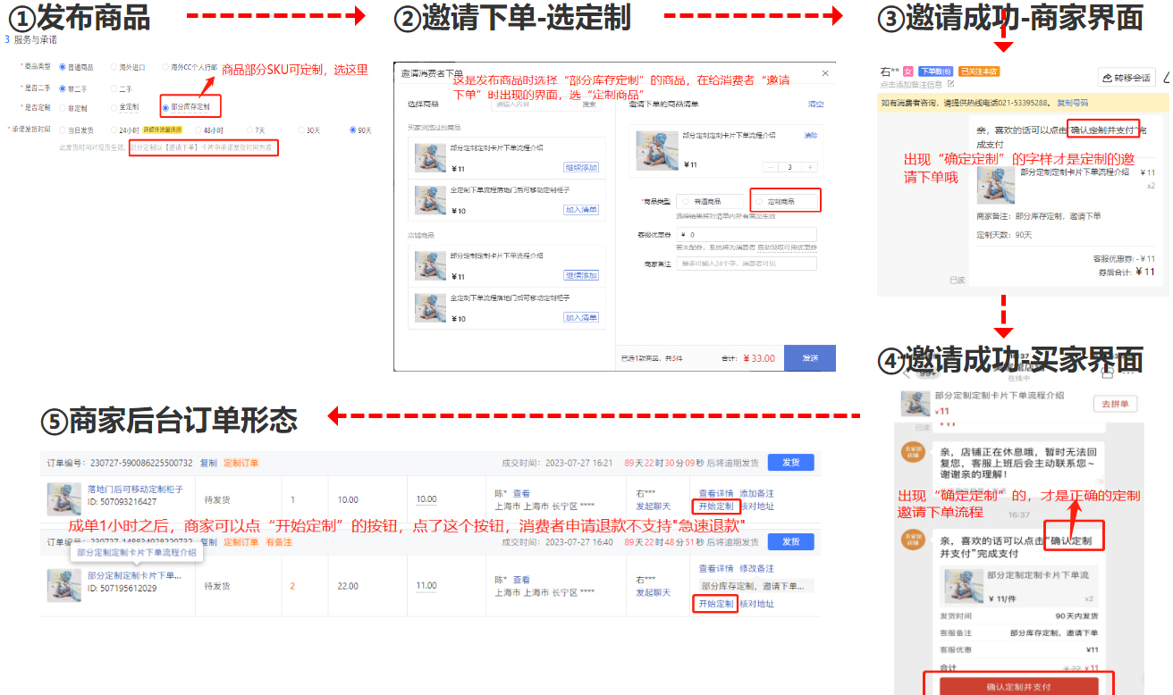Screen dimensions: 1173x695
Task: Click 开始定制 on the first order
Action: pos(715,507)
